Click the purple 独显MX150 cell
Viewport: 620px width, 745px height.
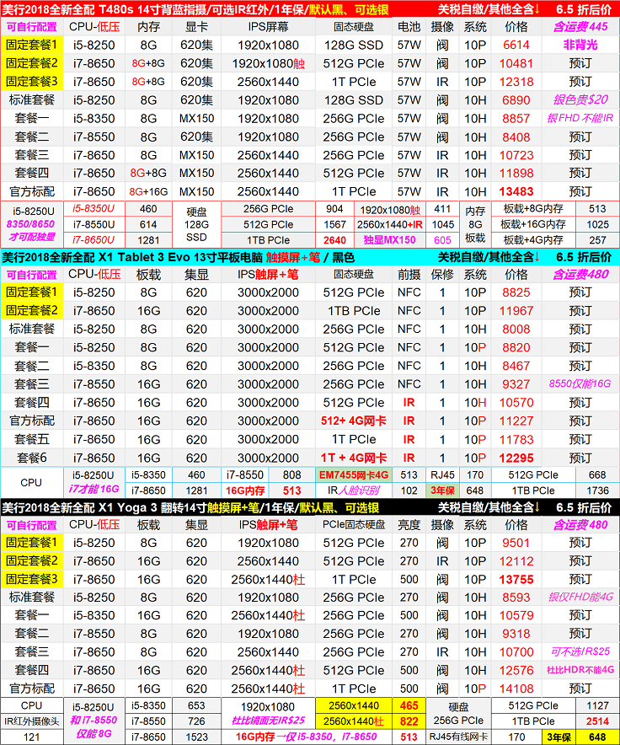click(389, 239)
